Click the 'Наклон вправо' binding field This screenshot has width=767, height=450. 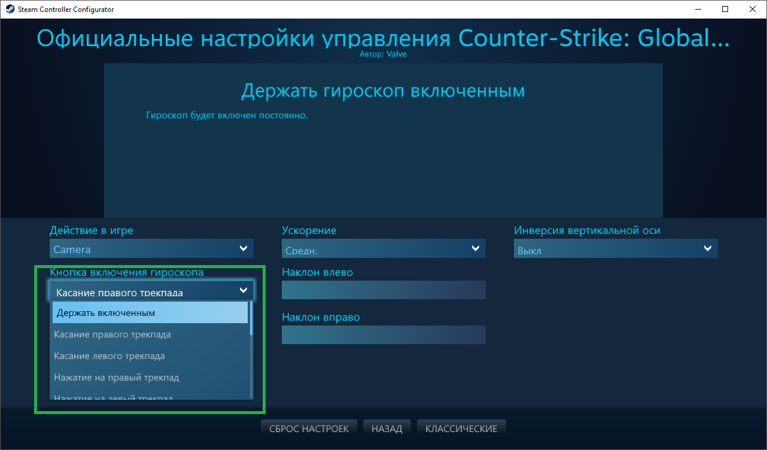(x=383, y=335)
